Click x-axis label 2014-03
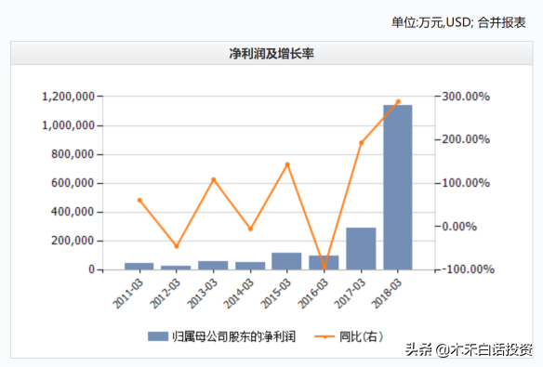Viewport: 543px width, 367px height. 239,294
